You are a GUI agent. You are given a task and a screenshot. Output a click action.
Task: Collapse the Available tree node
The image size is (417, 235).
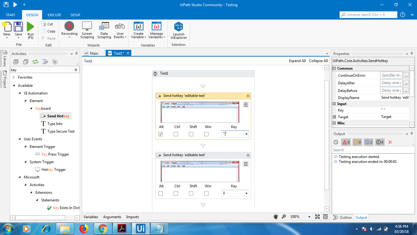14,86
